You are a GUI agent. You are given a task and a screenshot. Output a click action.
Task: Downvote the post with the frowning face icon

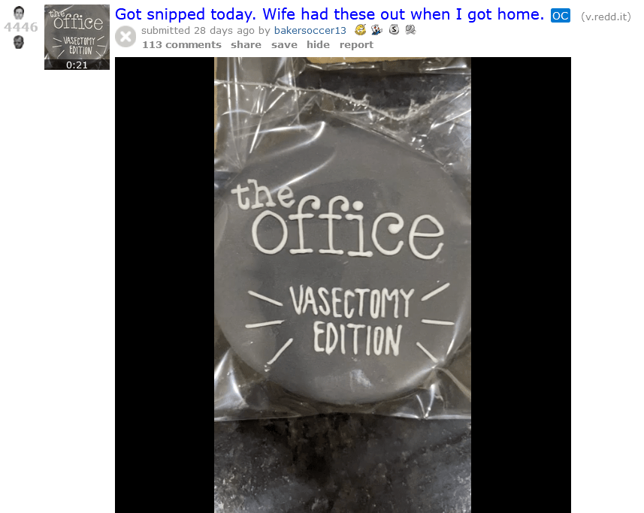(19, 42)
